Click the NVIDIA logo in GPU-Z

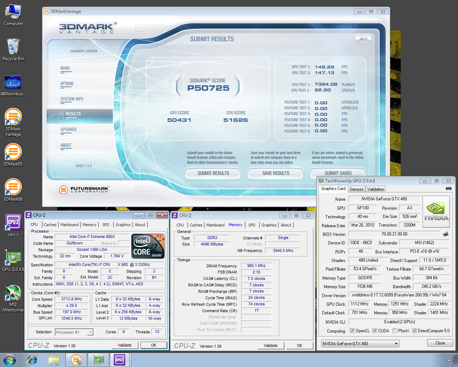(x=436, y=211)
